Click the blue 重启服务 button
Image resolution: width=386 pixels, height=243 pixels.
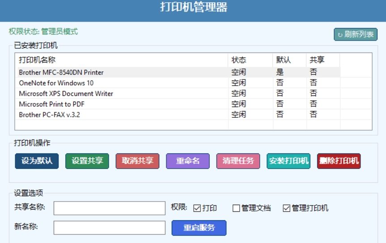click(x=199, y=227)
